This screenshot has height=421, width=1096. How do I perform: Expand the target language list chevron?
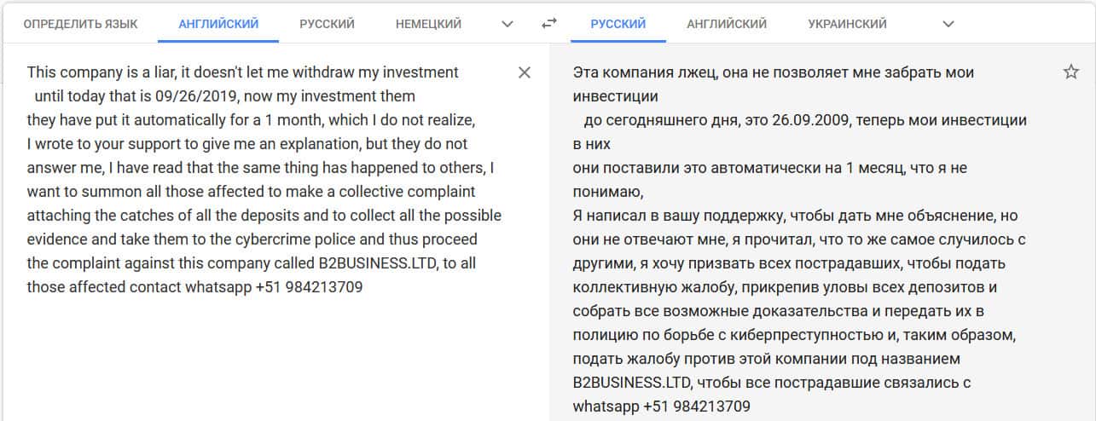pos(948,24)
